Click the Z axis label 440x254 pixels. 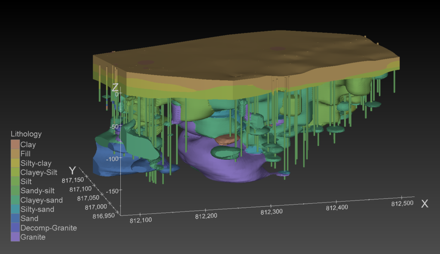point(114,87)
